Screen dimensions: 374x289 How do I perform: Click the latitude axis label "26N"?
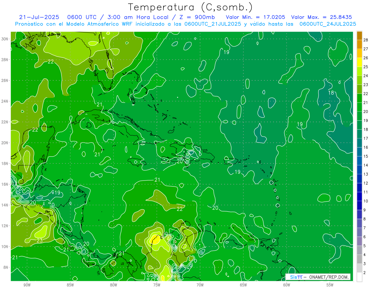coord(5,80)
